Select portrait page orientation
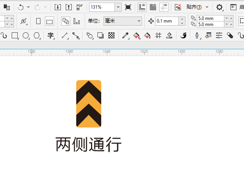Viewport: 244px width, 170px height. (38, 21)
